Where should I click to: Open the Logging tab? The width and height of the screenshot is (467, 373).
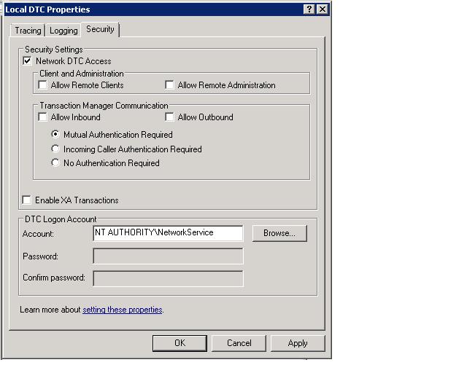(x=63, y=31)
